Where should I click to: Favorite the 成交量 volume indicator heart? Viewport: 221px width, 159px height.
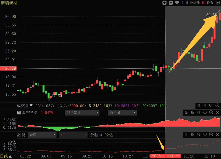click(x=211, y=106)
